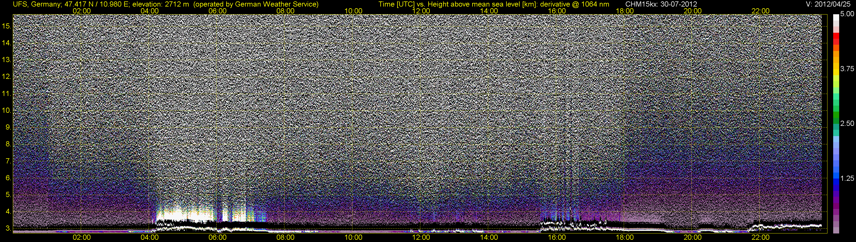Click the 2.50 colorbar scale value
Viewport: 856px width, 242px height.
point(847,123)
